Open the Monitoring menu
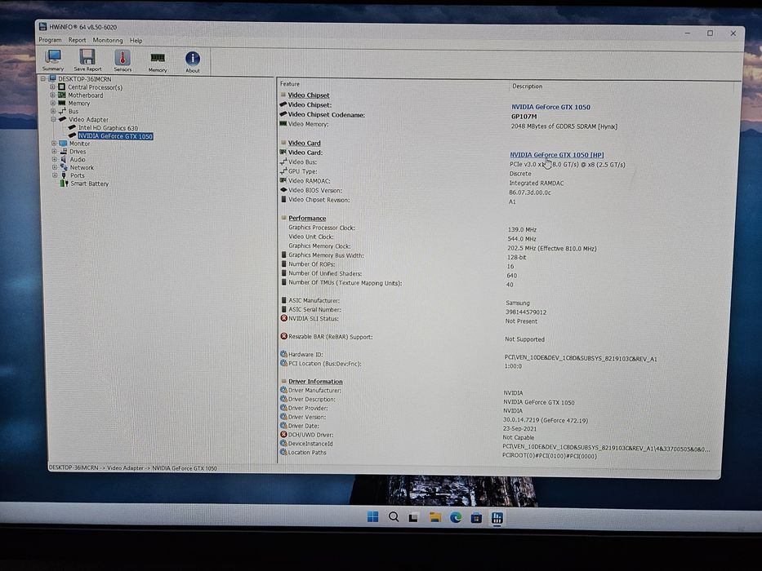Viewport: 762px width, 571px height. [x=108, y=40]
